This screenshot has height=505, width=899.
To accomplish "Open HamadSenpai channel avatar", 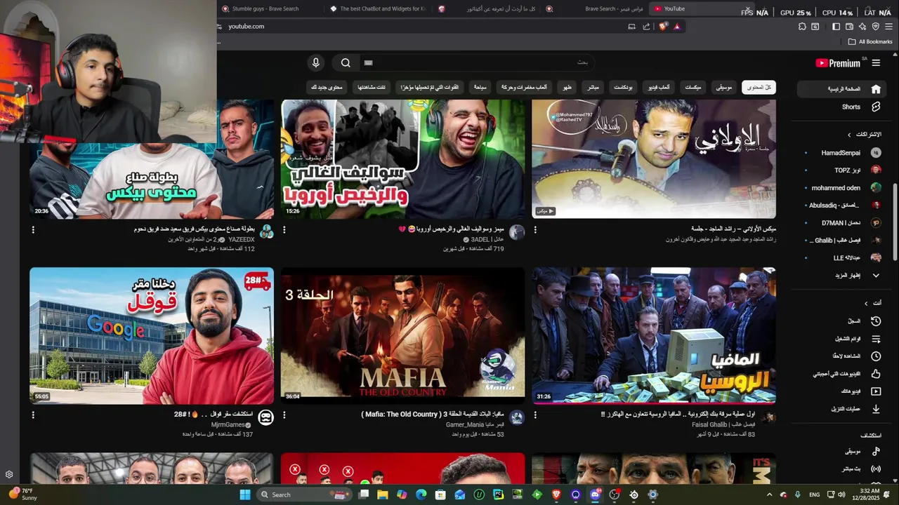I will pyautogui.click(x=876, y=153).
